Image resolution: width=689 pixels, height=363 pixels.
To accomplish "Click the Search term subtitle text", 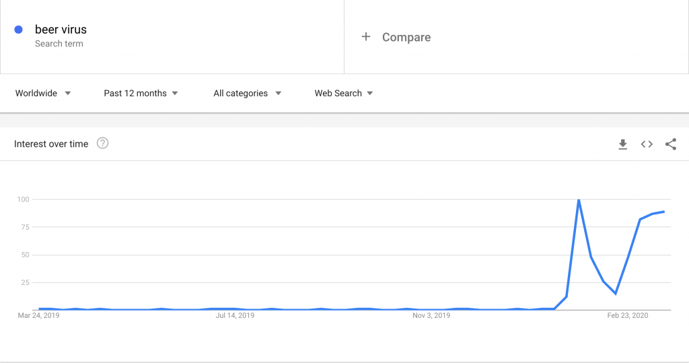I will [x=59, y=44].
